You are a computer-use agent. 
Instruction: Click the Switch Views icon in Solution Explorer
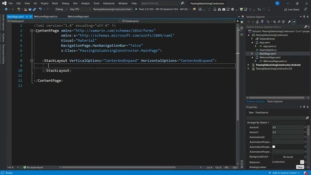(262, 22)
